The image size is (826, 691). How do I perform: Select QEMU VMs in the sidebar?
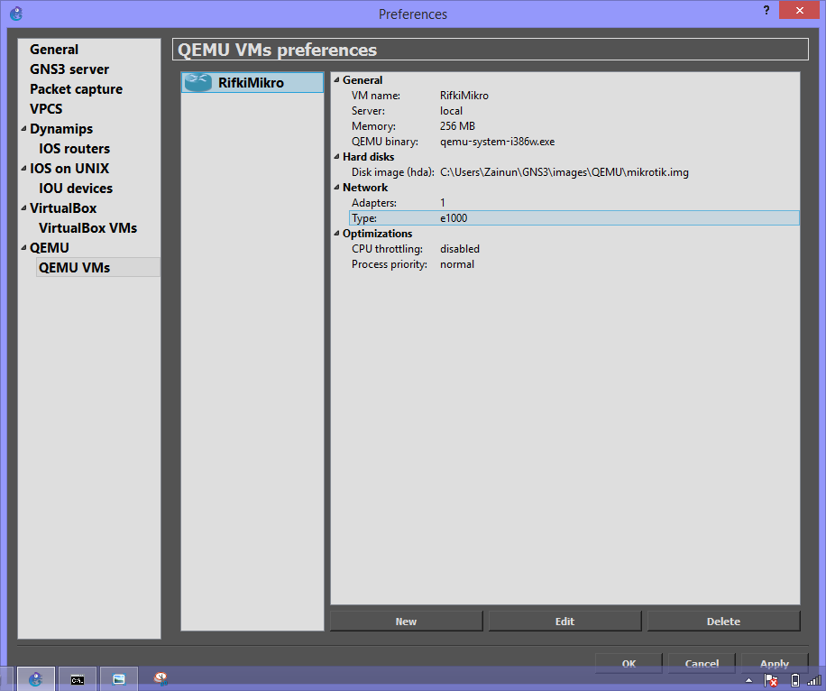point(74,267)
